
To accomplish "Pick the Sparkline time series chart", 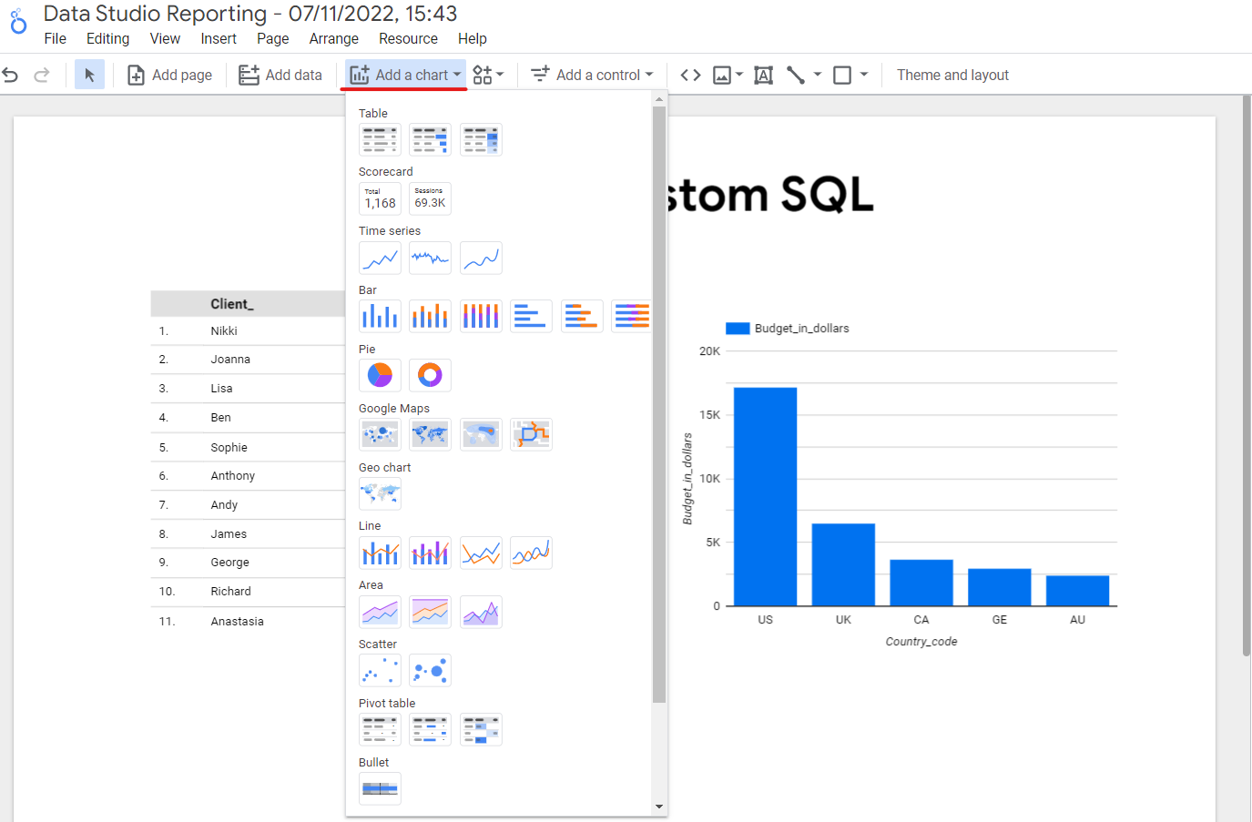I will click(x=430, y=258).
